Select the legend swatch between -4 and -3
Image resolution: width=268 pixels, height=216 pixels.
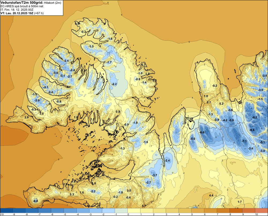pos(83,210)
